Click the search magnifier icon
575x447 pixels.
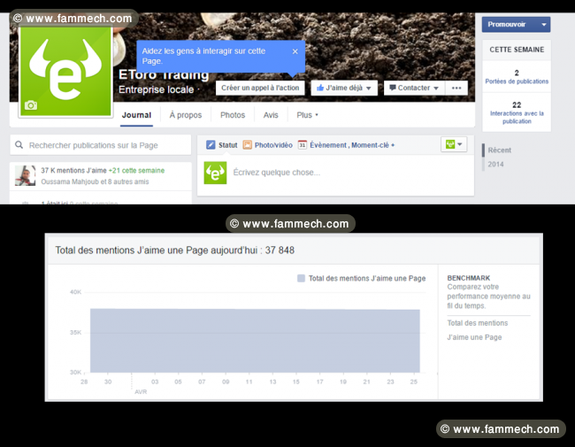click(19, 145)
